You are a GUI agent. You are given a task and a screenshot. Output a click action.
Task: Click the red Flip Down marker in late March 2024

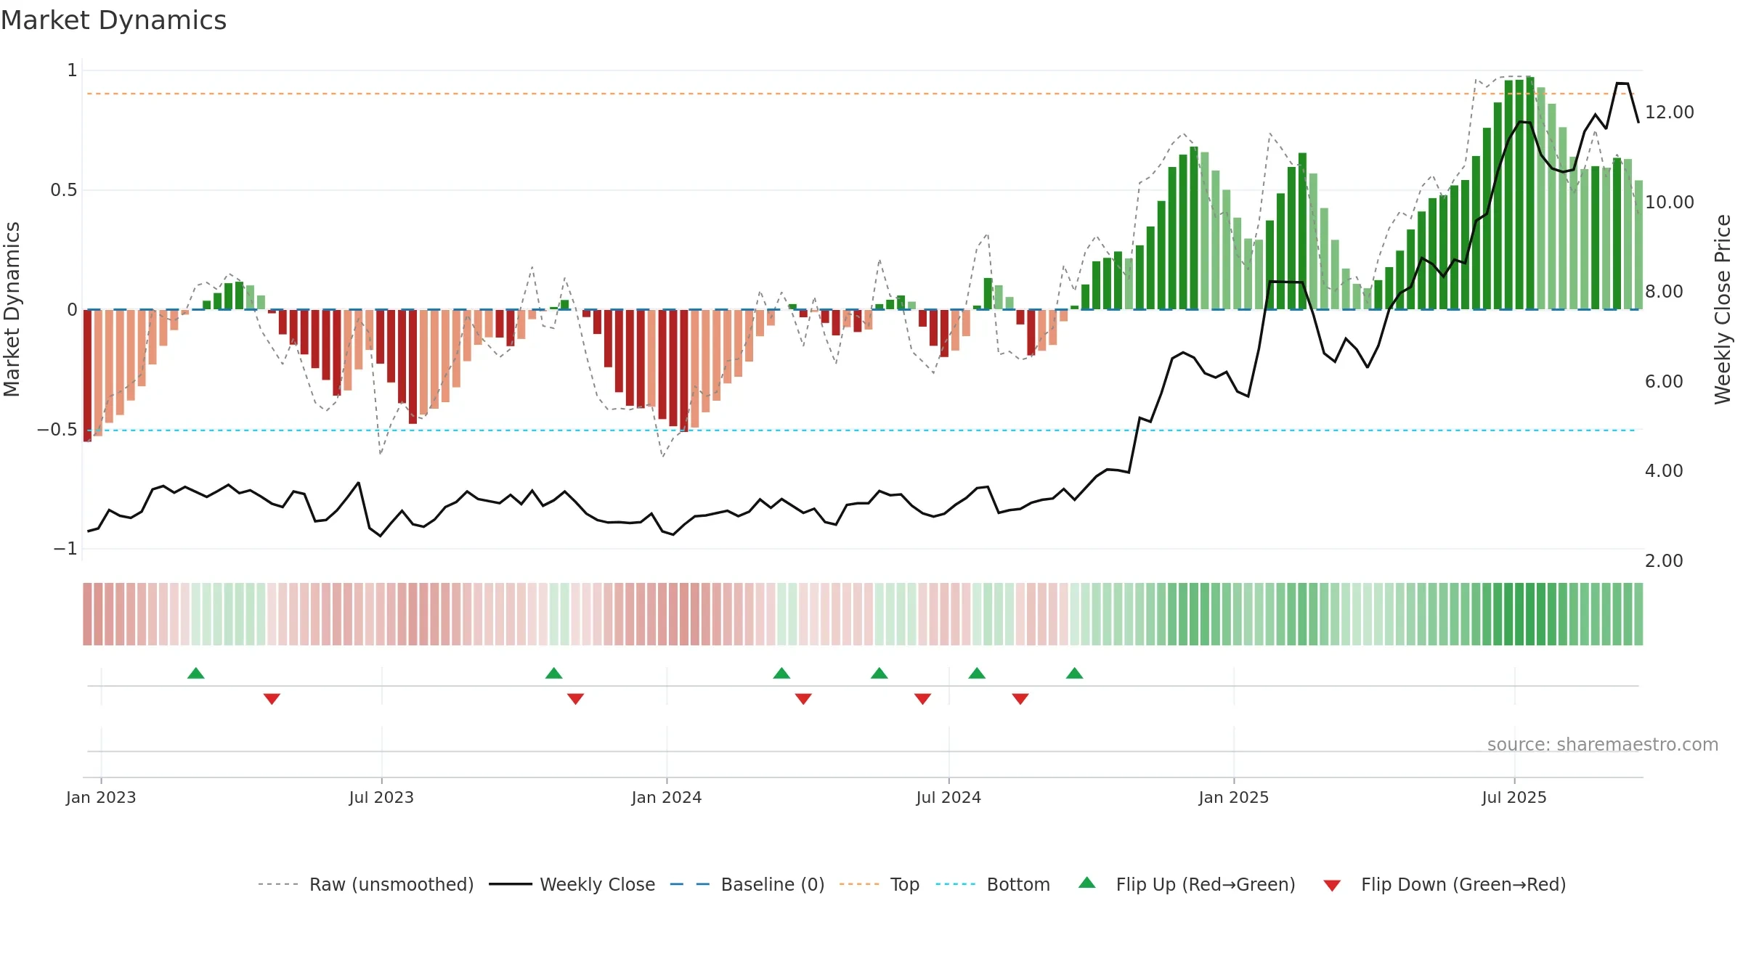point(803,699)
